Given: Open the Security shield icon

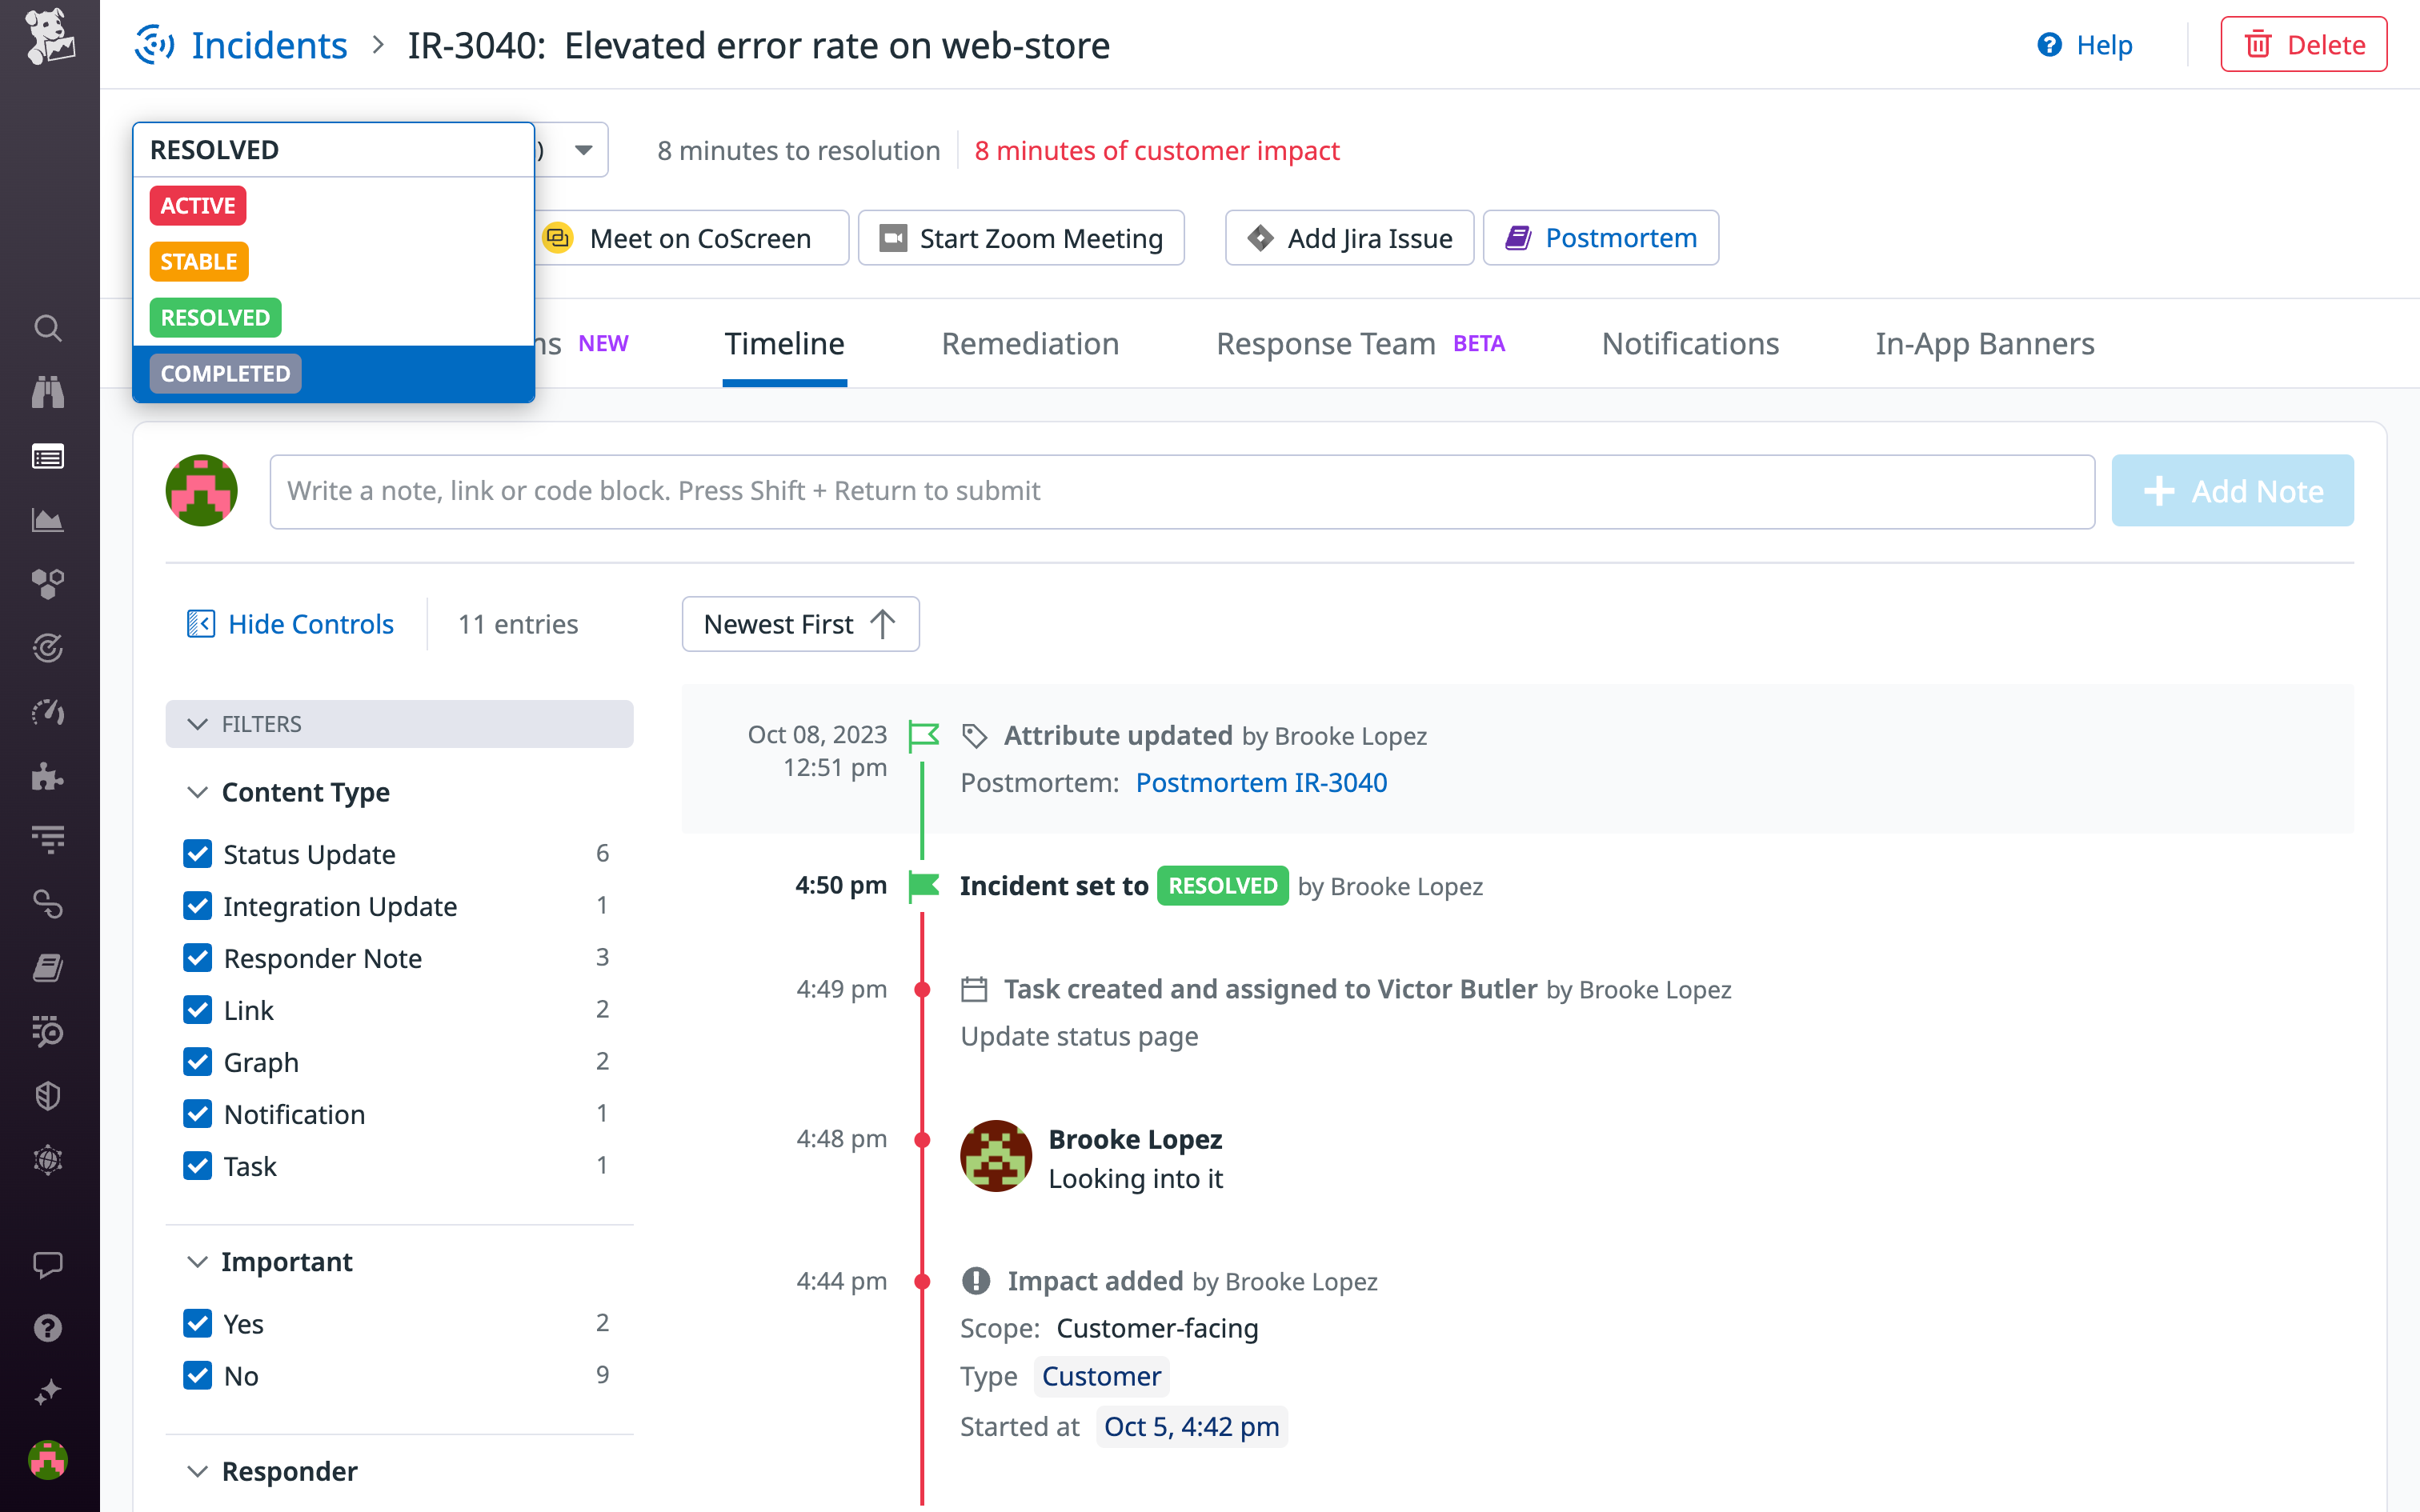Looking at the screenshot, I should pyautogui.click(x=48, y=1095).
